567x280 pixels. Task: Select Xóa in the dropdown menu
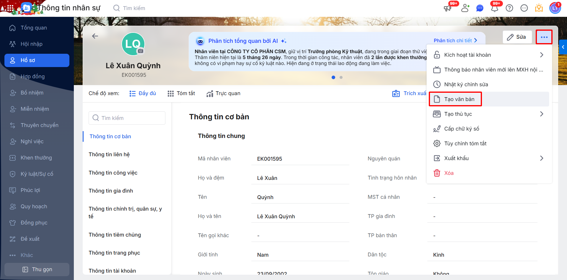click(489, 173)
